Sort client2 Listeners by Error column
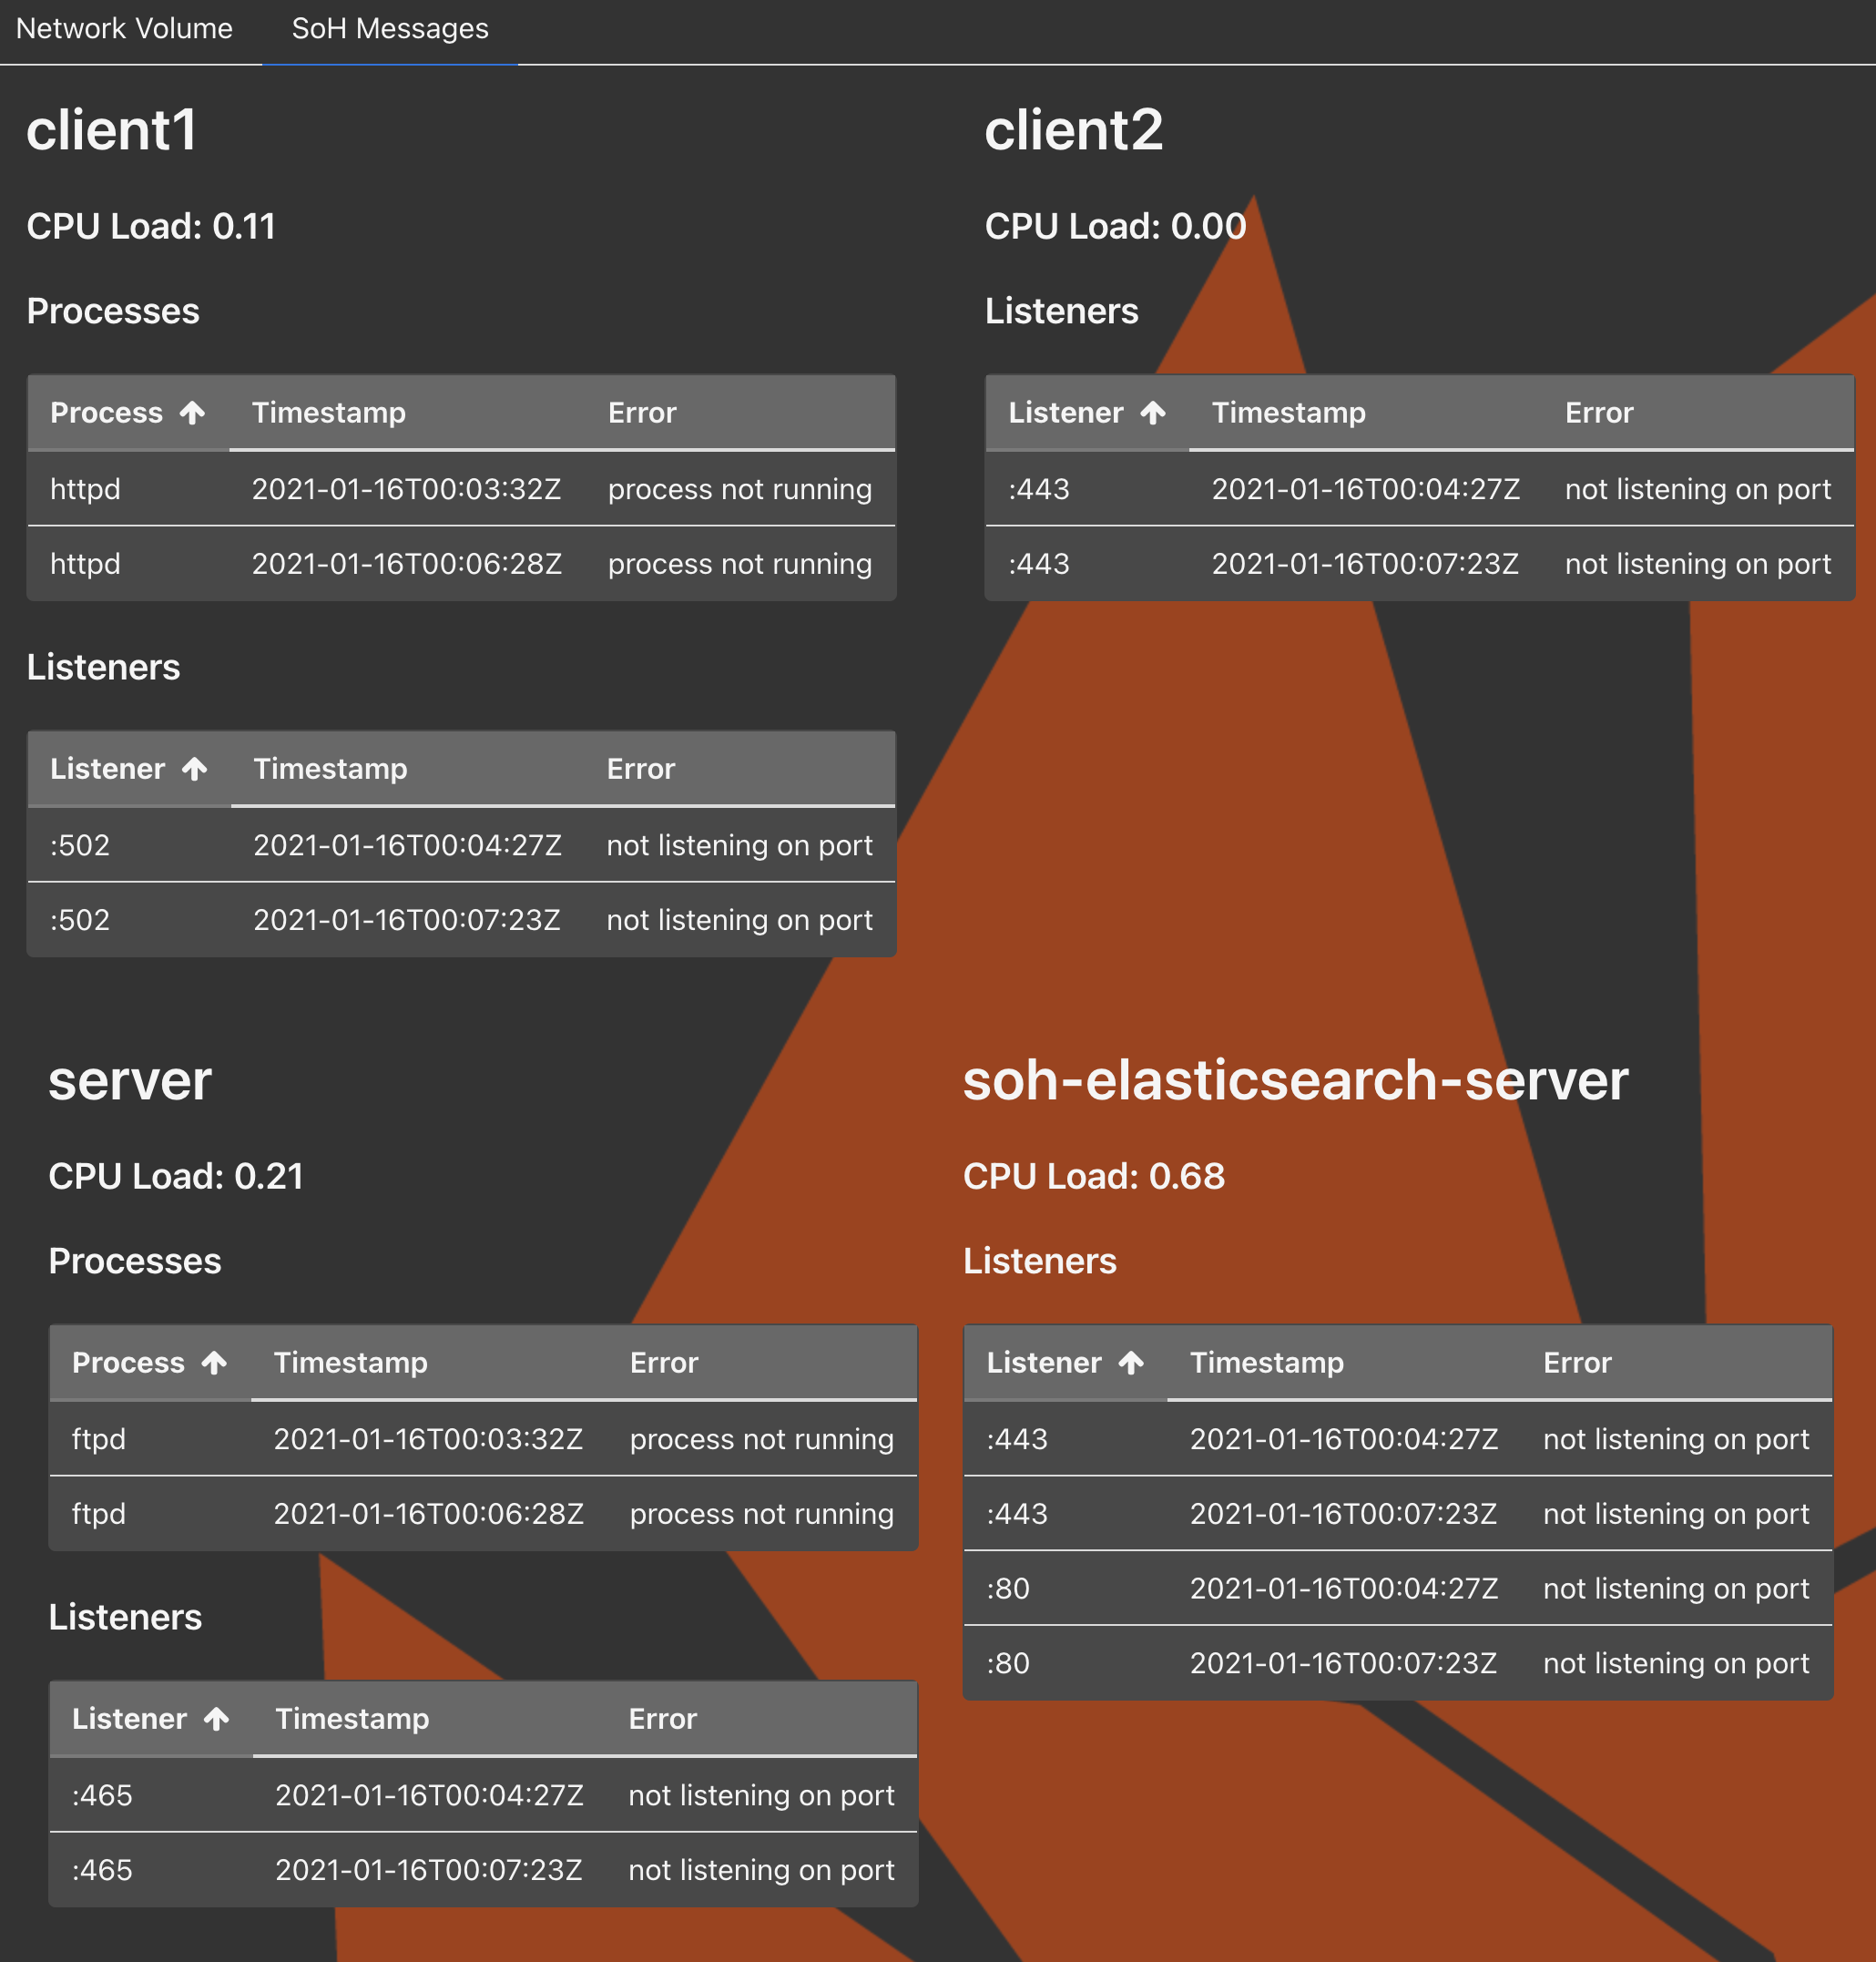Image resolution: width=1876 pixels, height=1962 pixels. [x=1598, y=413]
